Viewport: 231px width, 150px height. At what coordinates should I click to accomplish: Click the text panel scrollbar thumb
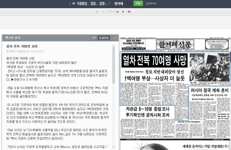pyautogui.click(x=114, y=65)
